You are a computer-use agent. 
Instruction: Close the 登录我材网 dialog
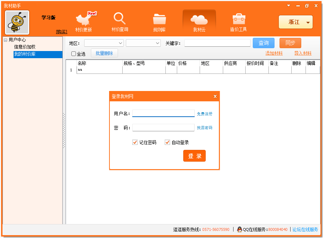215,96
